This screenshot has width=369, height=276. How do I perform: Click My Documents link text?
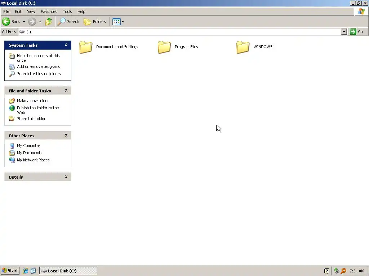tap(30, 153)
